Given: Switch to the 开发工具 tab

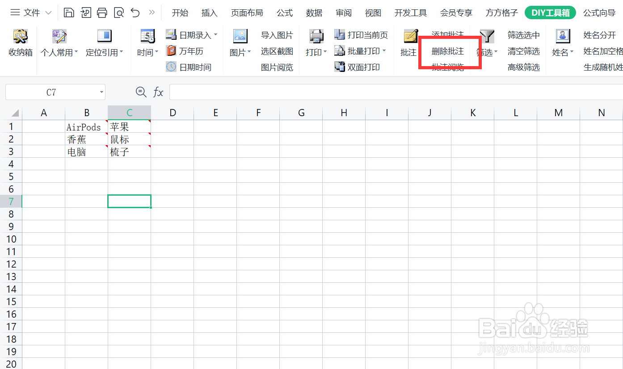Looking at the screenshot, I should tap(411, 13).
